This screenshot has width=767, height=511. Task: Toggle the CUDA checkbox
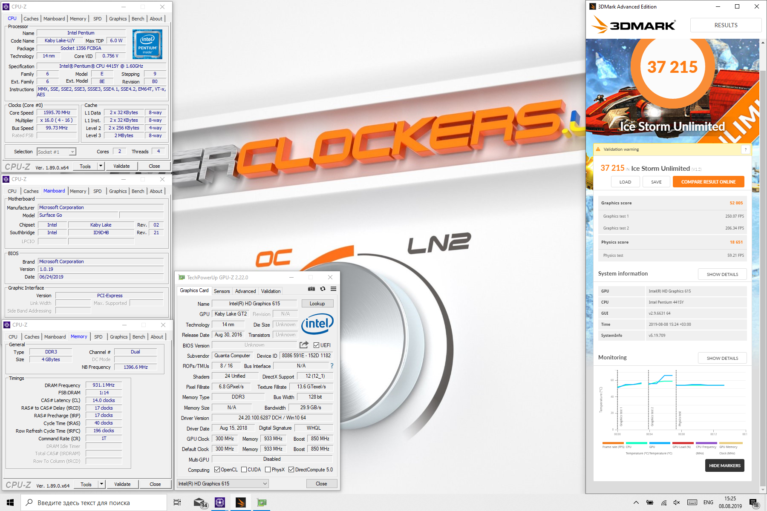coord(244,470)
